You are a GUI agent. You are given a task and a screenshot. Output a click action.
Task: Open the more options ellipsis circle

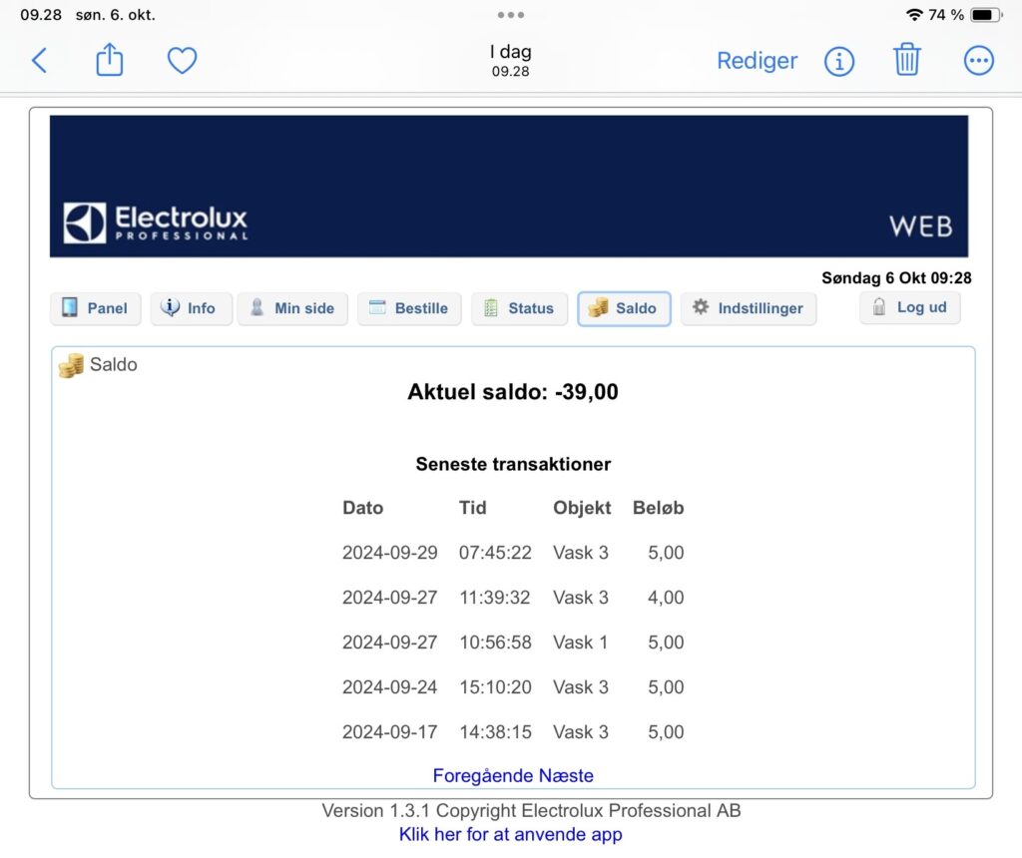click(x=978, y=61)
